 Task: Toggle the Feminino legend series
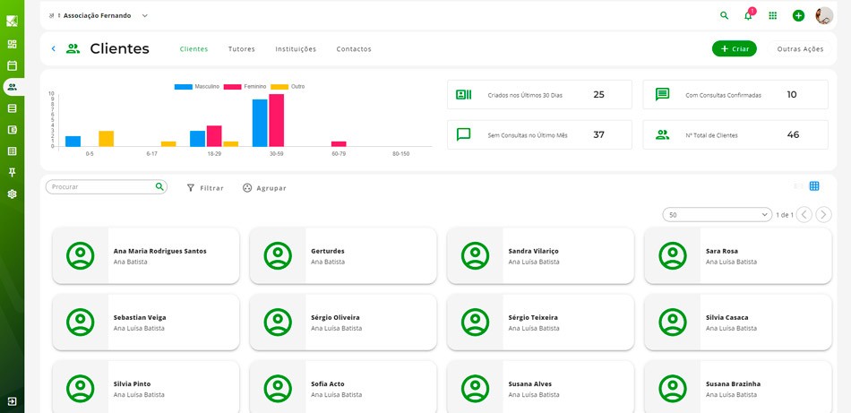[x=245, y=87]
